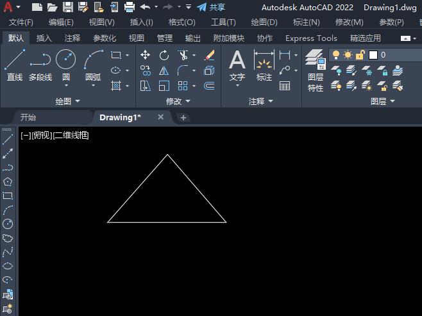Open the Circle (圆) dropdown arrow
This screenshot has height=316, width=422.
click(66, 86)
